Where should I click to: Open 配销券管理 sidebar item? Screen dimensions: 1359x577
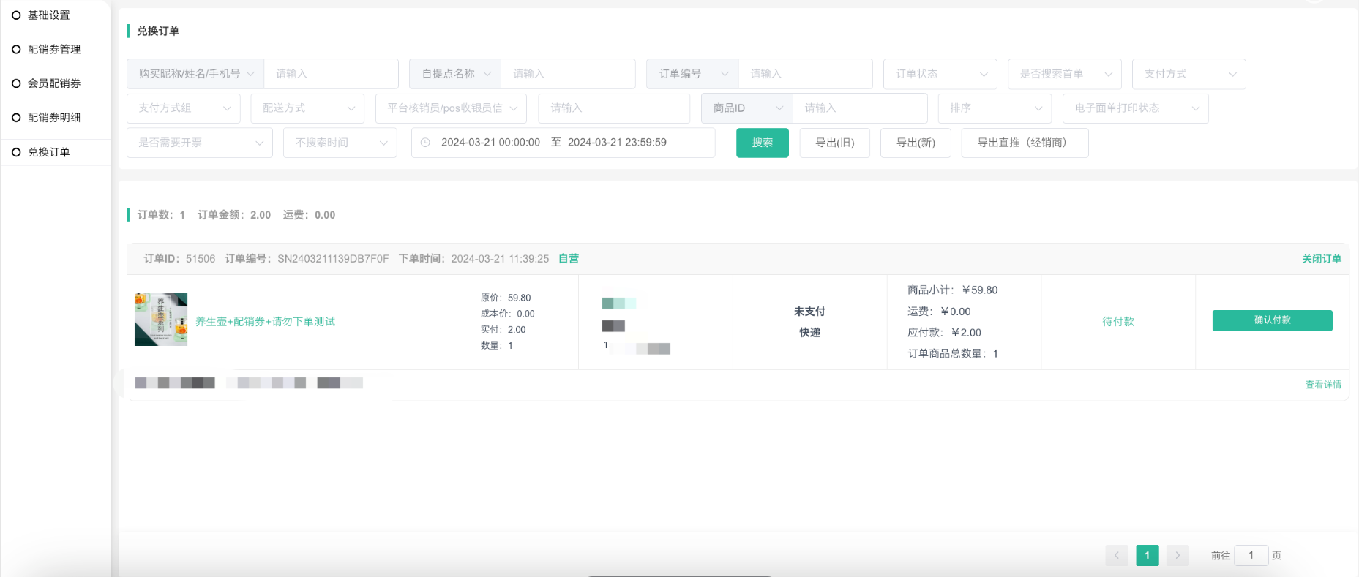point(53,50)
